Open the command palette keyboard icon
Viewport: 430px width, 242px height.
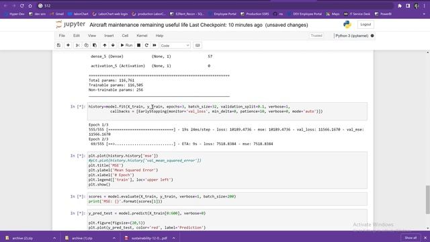(198, 45)
